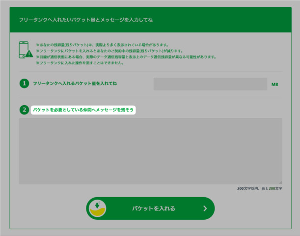
Task: Click the right chevron arrow on the green button
Action: pos(205,208)
